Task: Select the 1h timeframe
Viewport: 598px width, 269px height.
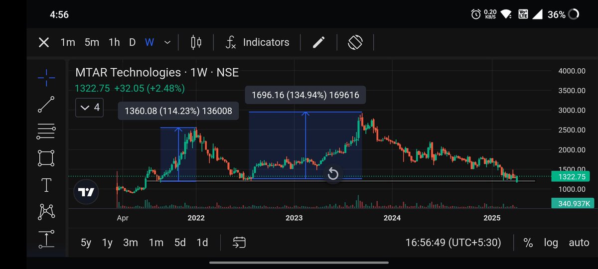Action: [x=114, y=42]
